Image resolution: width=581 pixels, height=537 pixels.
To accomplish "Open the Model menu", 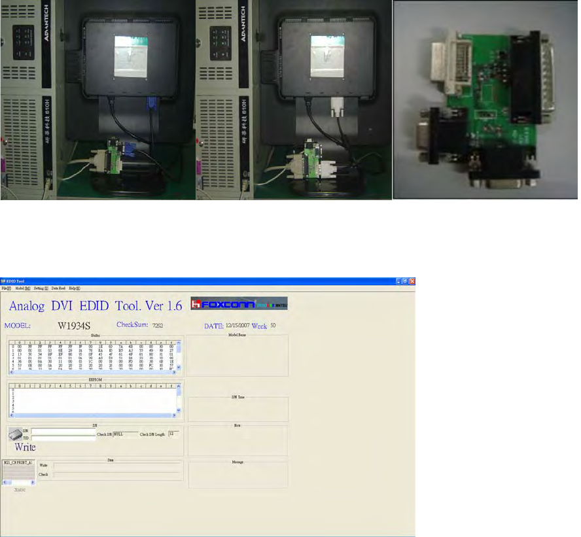I will click(22, 288).
